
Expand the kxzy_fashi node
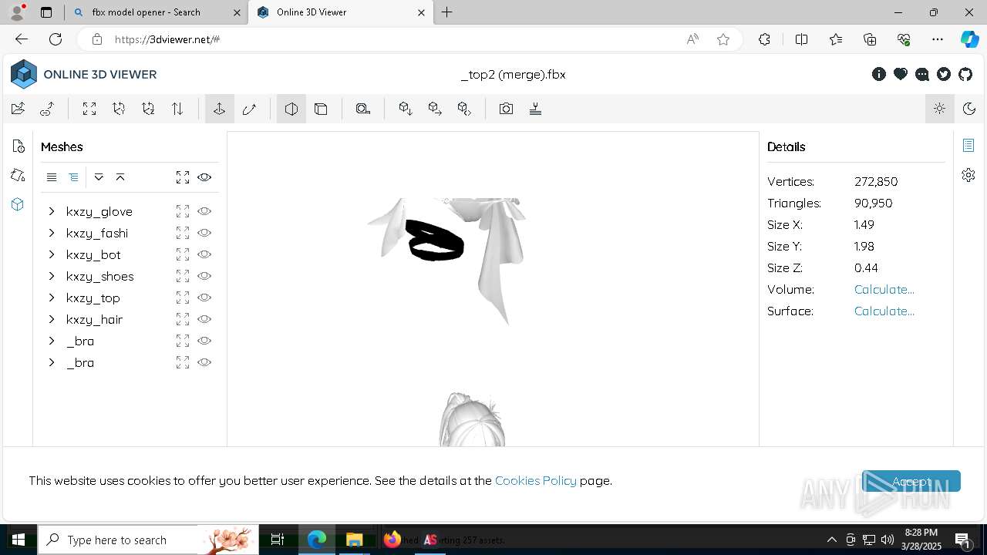(x=52, y=233)
